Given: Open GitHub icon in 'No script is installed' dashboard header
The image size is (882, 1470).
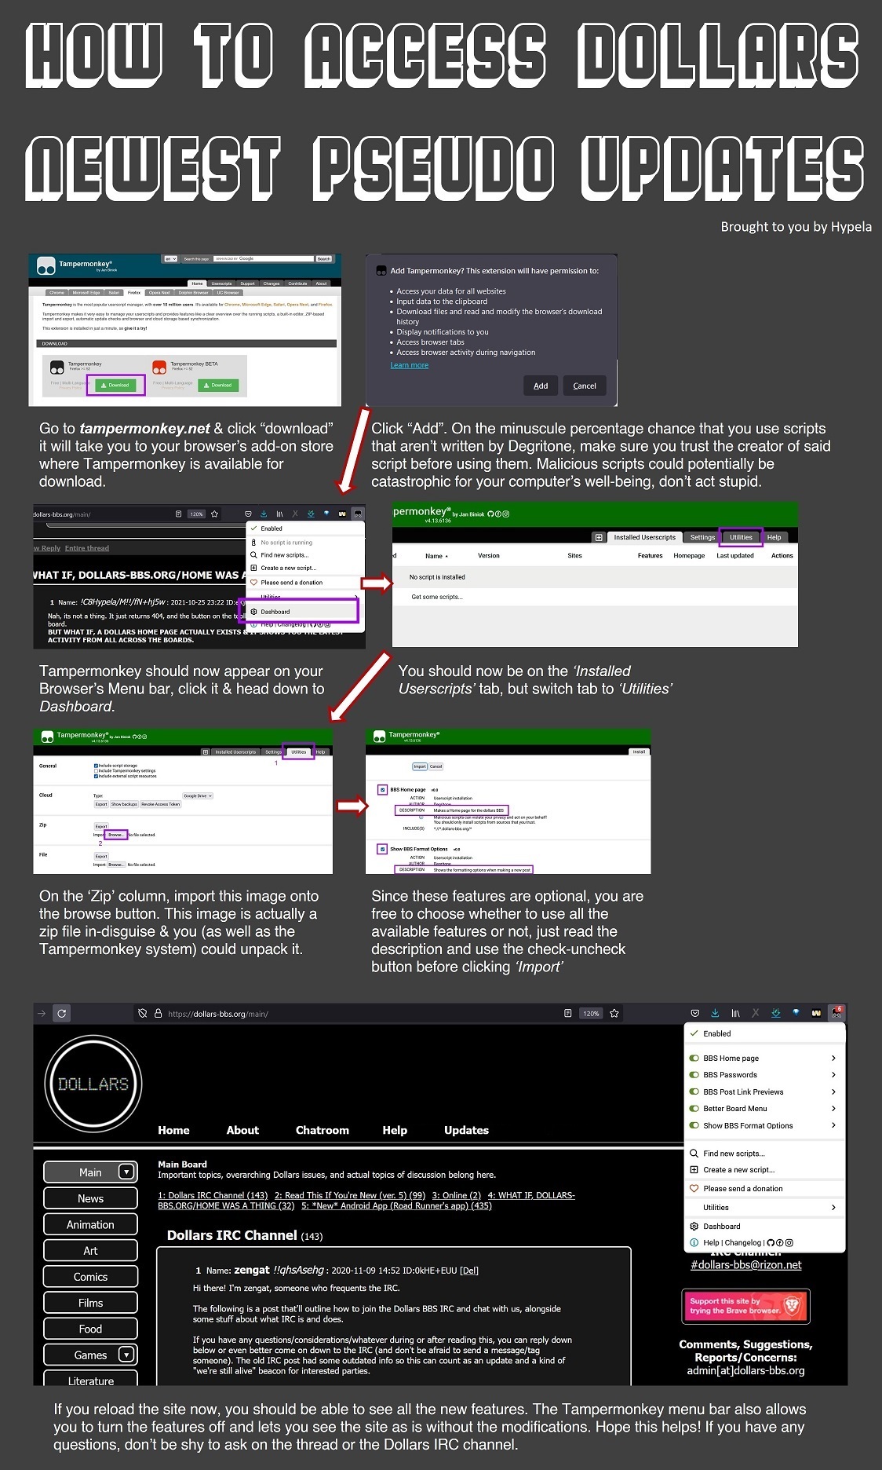Looking at the screenshot, I should tap(490, 514).
